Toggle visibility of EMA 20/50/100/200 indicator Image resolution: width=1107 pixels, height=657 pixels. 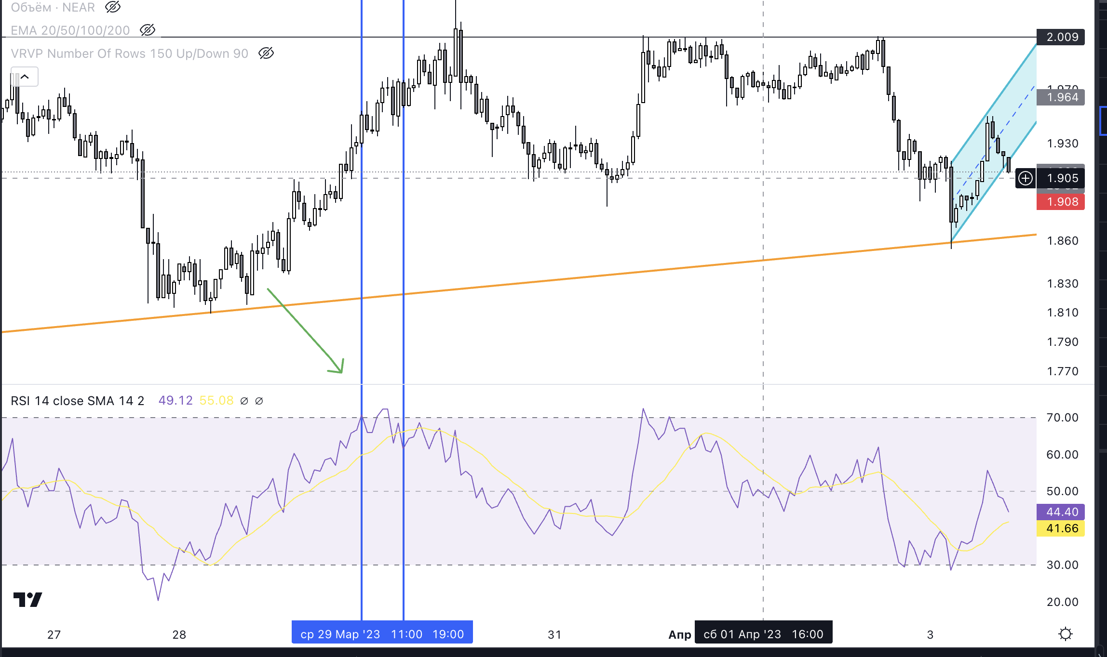point(148,30)
